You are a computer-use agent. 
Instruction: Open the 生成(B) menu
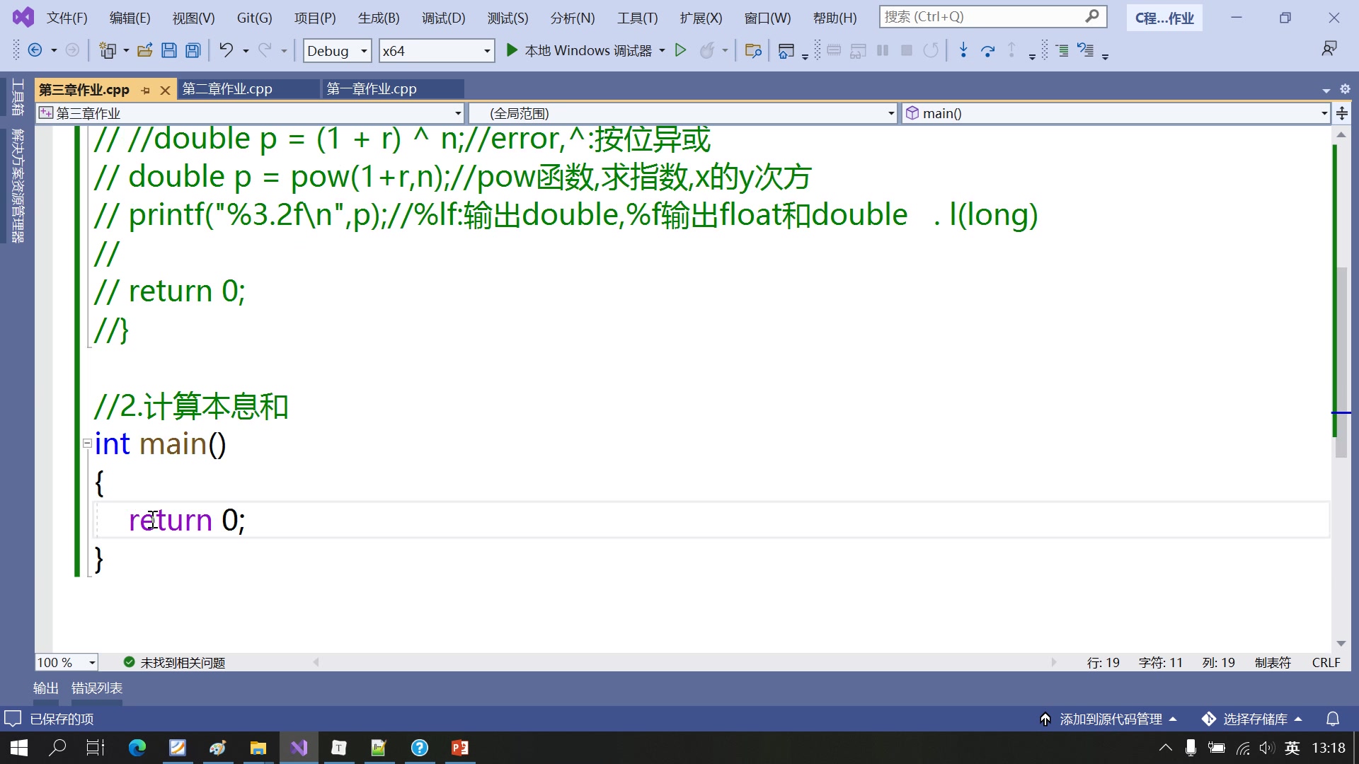pyautogui.click(x=379, y=18)
